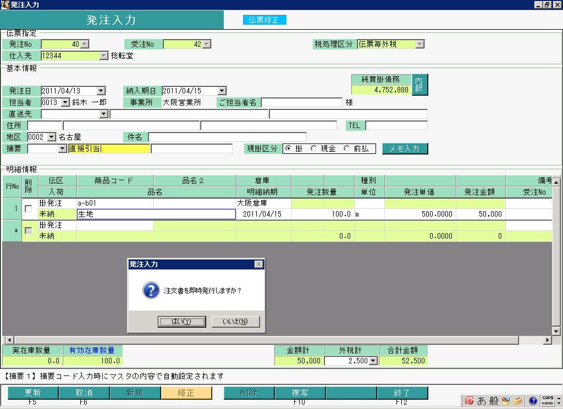Screen dimensions: 563x409
Task: Open メモ入力 memo entry
Action: point(405,148)
